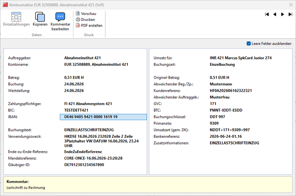The image size is (296, 196).
Task: Go to previous record arrow
Action: [x=275, y=14]
